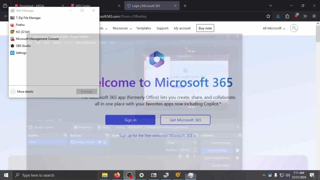Click the Microsoft 365 logo on page
Screen dimensions: 320x180
point(157,59)
